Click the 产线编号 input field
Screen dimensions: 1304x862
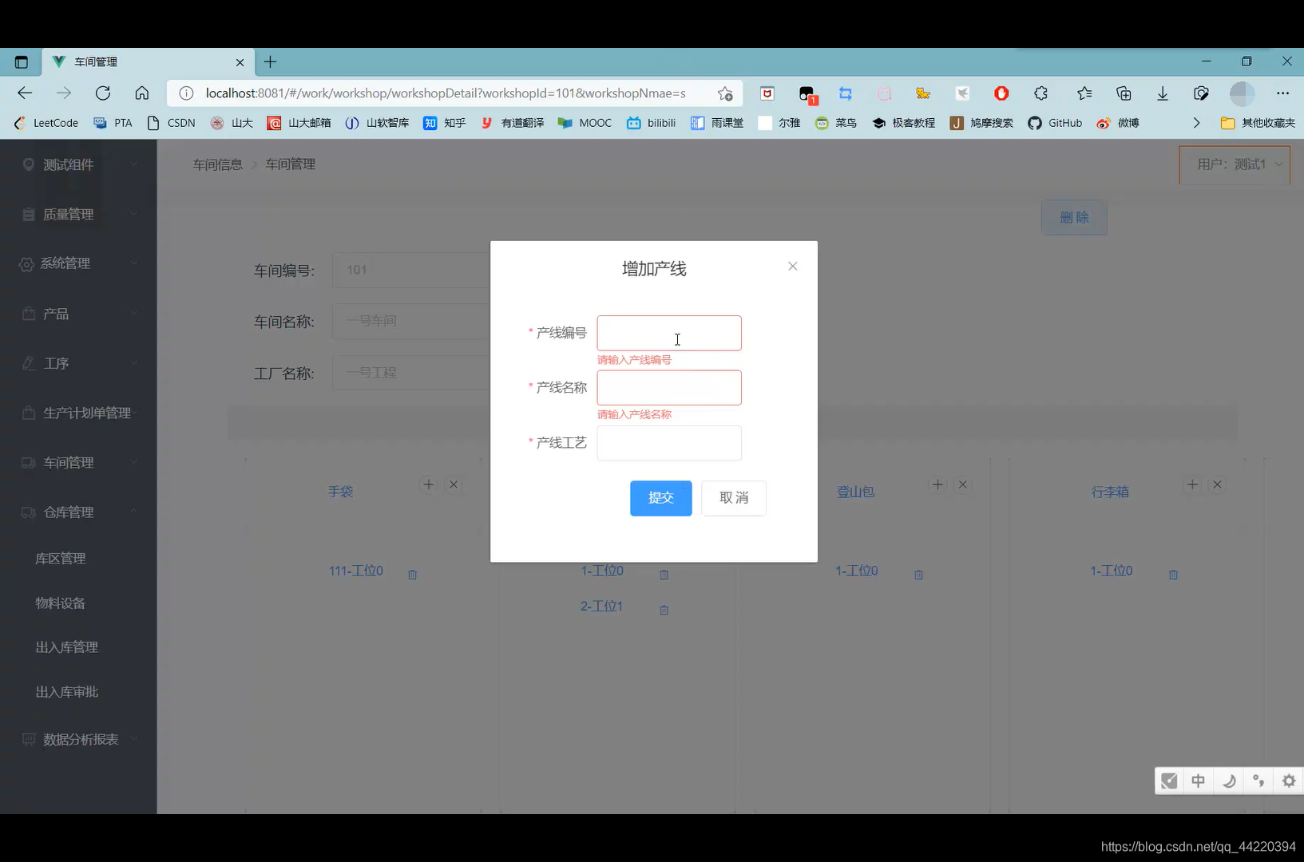(669, 333)
